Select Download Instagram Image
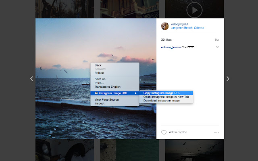The width and height of the screenshot is (258, 161). point(161,101)
